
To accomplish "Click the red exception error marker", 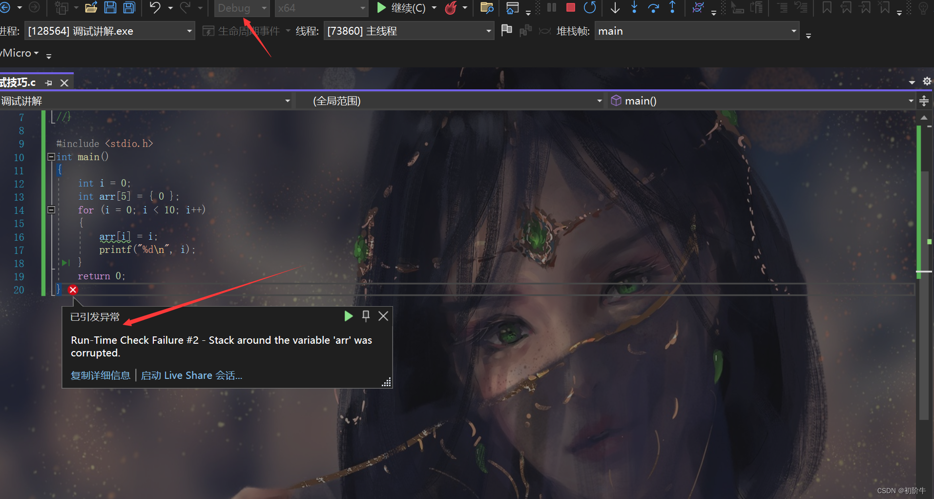I will 73,290.
